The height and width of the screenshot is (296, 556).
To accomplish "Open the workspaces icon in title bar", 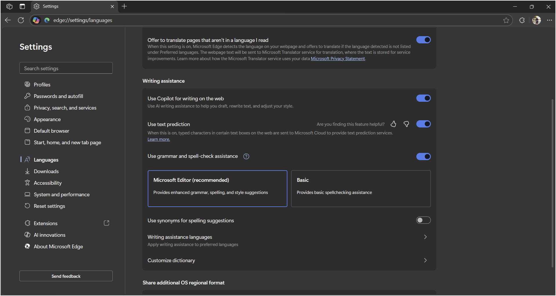I will pyautogui.click(x=9, y=6).
